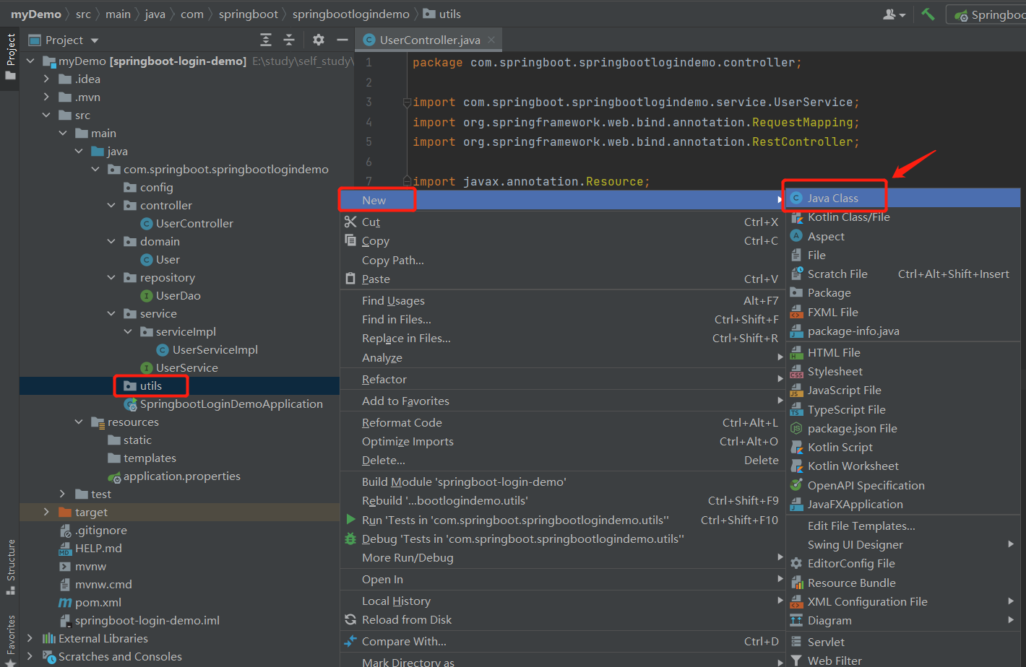
Task: Select Reformat Code in context menu
Action: click(563, 422)
